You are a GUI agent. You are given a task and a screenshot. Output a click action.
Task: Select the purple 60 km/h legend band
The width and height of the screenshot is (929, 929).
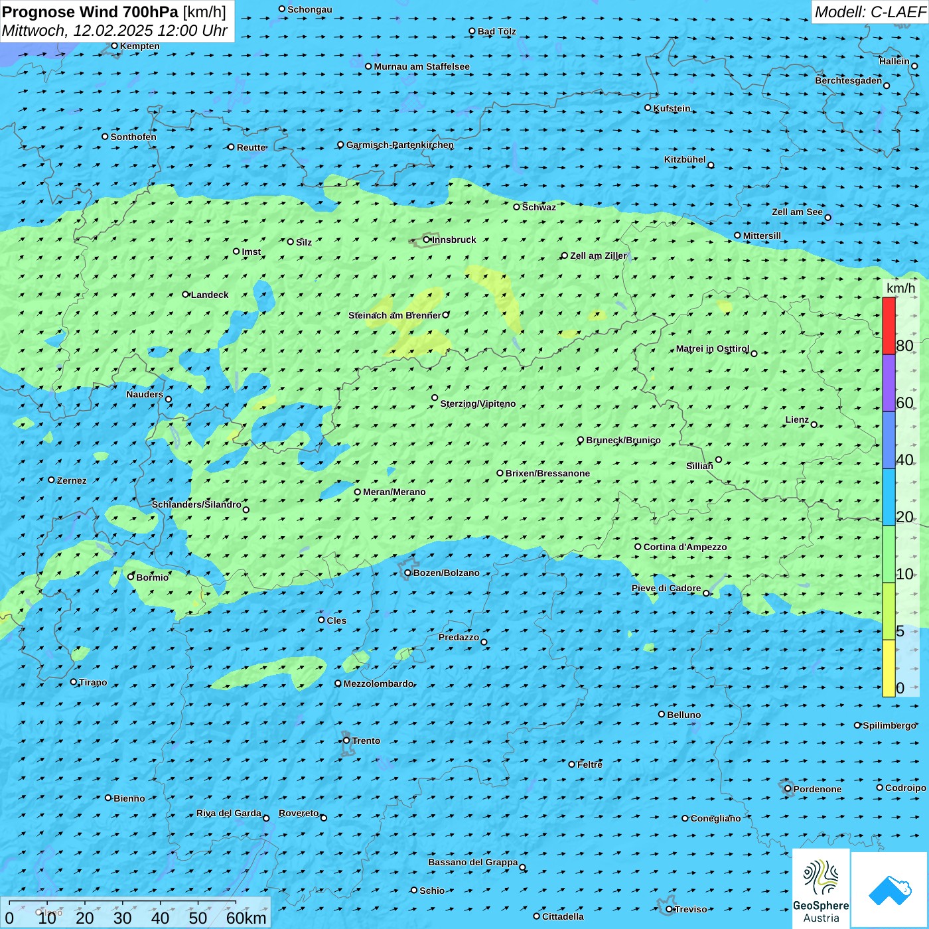889,383
